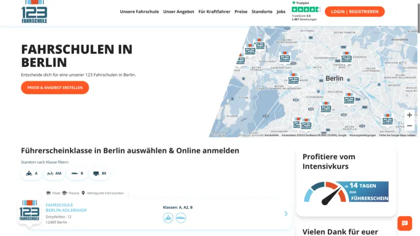Viewport: 420px width, 236px height.
Task: Filter locations by class A motorcycle
Action: click(31, 173)
